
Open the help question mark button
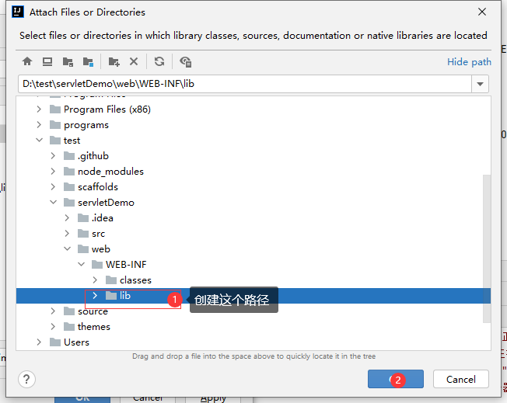pyautogui.click(x=26, y=379)
